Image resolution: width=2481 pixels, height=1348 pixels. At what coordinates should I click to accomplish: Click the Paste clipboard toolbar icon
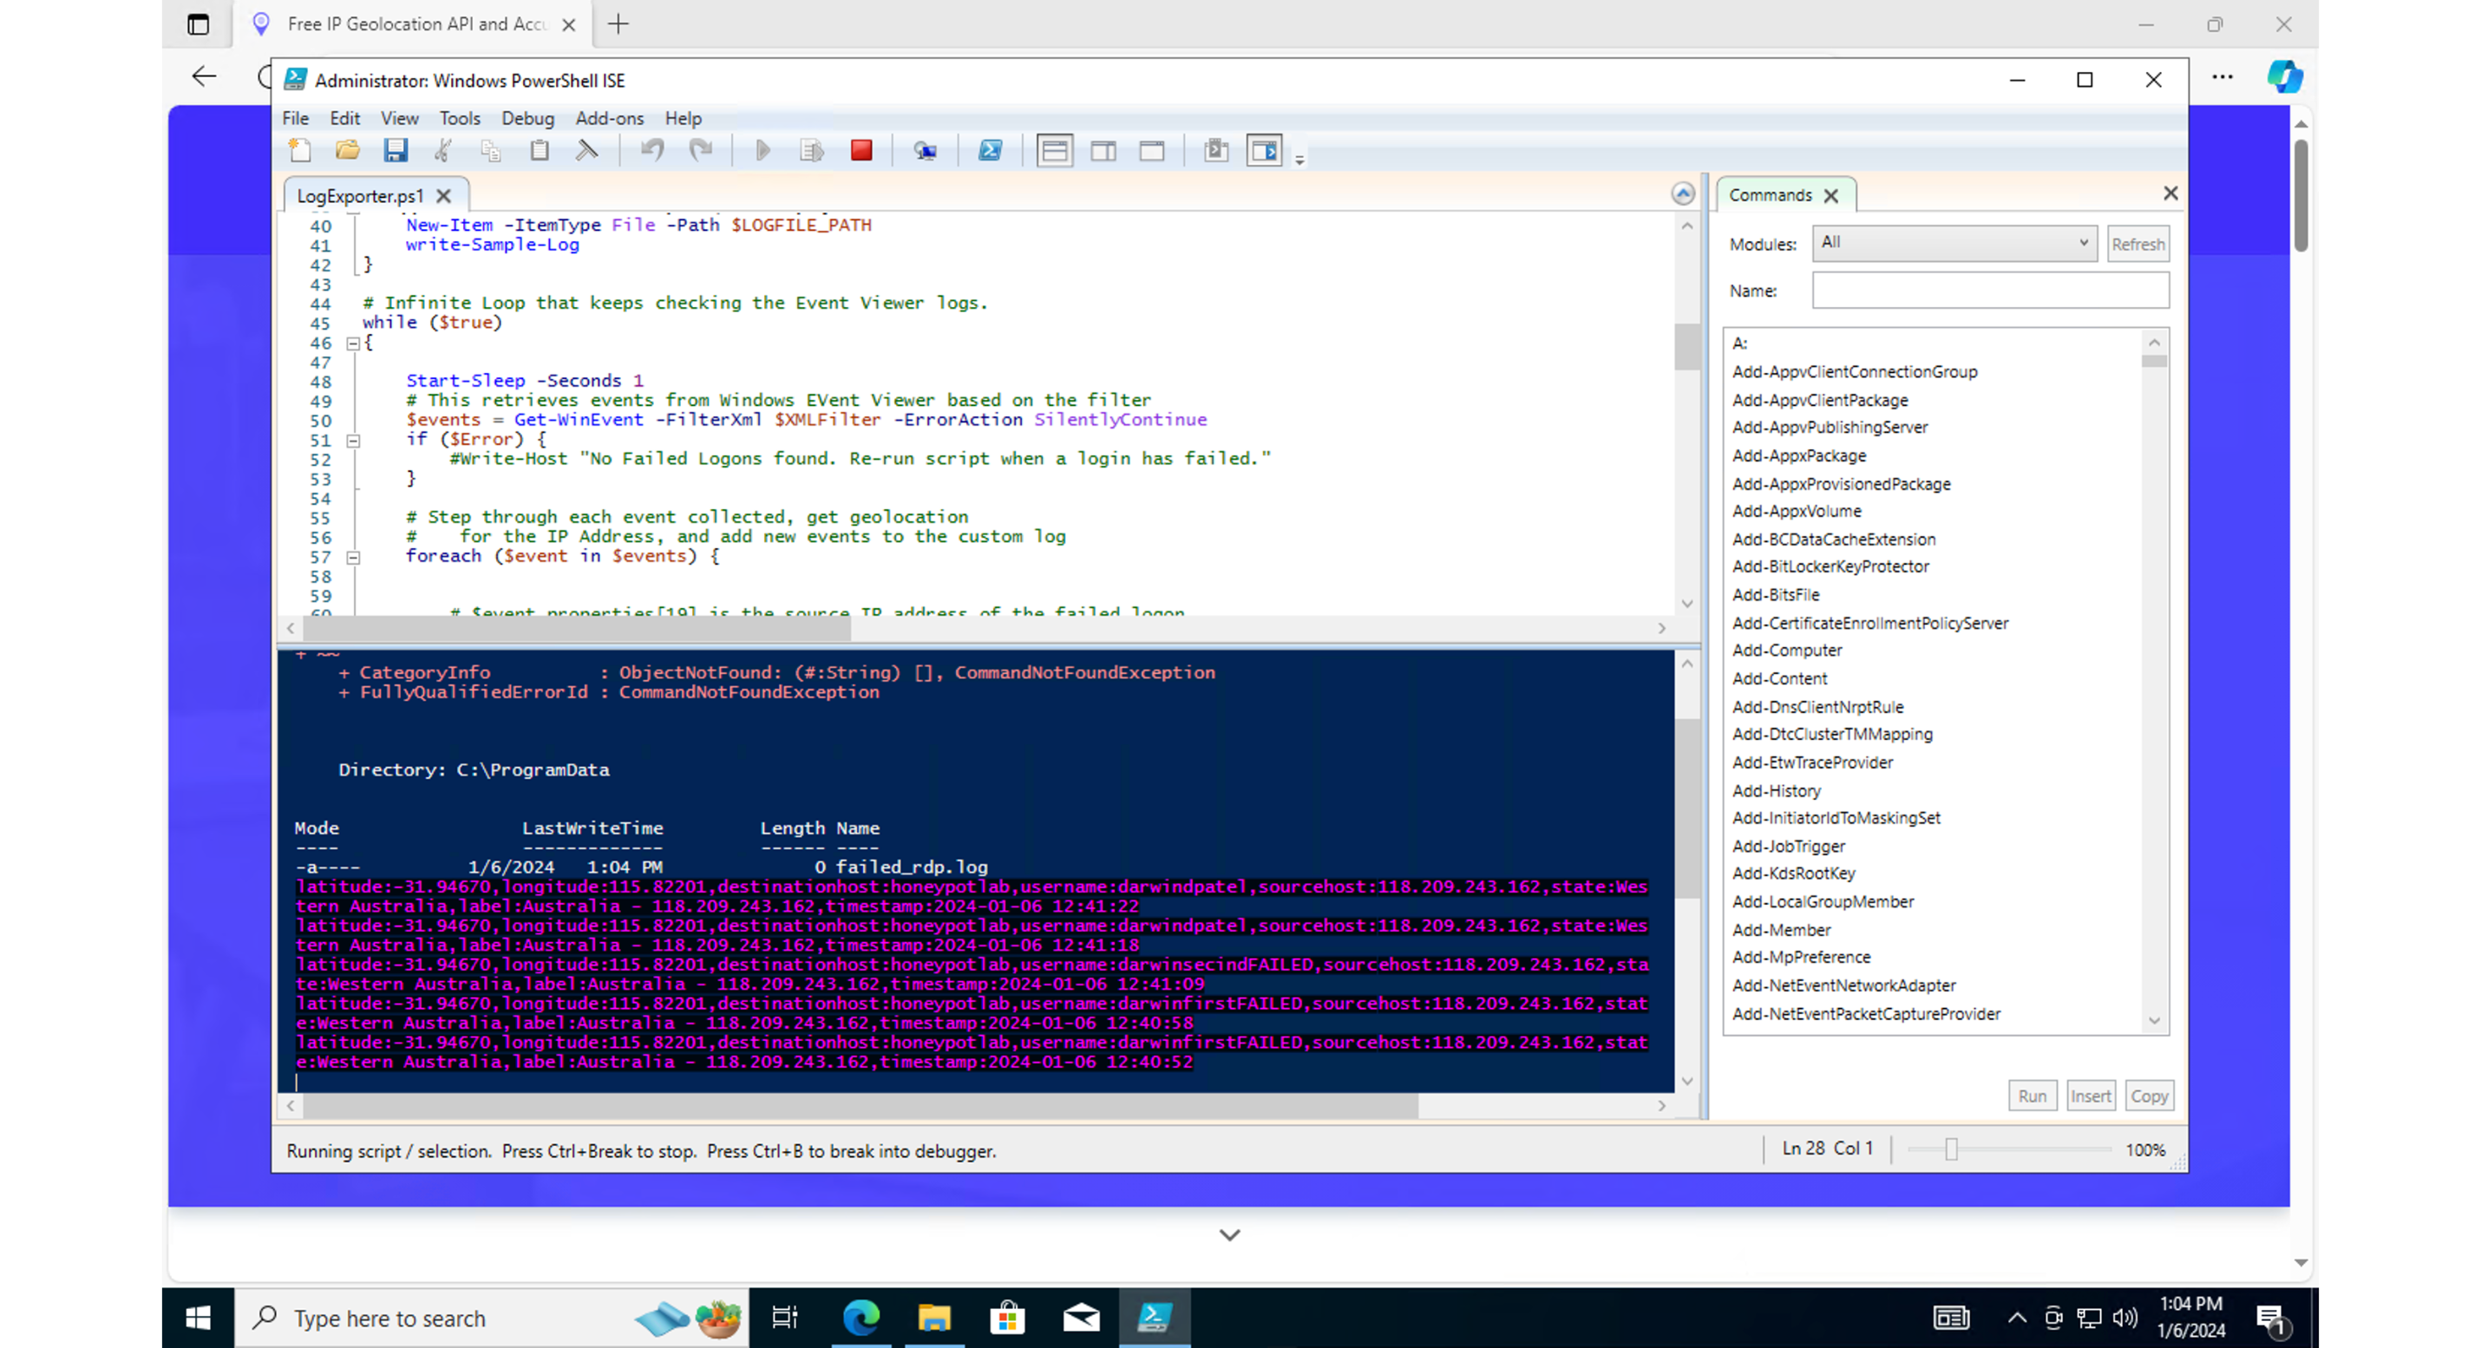(x=540, y=150)
